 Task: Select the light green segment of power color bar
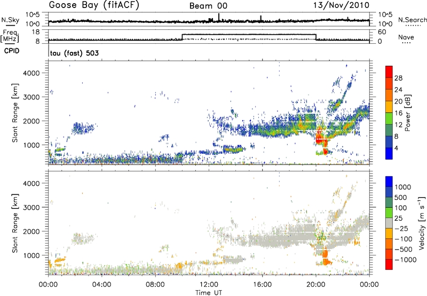click(x=389, y=118)
